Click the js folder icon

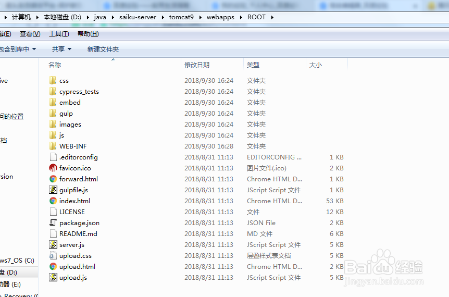[x=53, y=135]
